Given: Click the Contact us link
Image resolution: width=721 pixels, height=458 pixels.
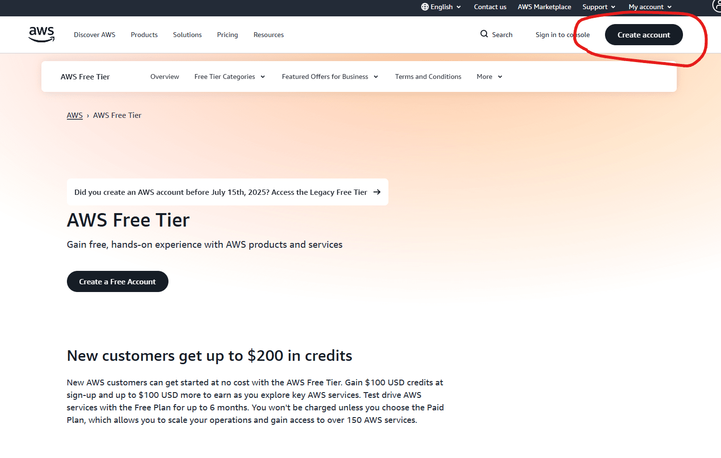Looking at the screenshot, I should (490, 7).
